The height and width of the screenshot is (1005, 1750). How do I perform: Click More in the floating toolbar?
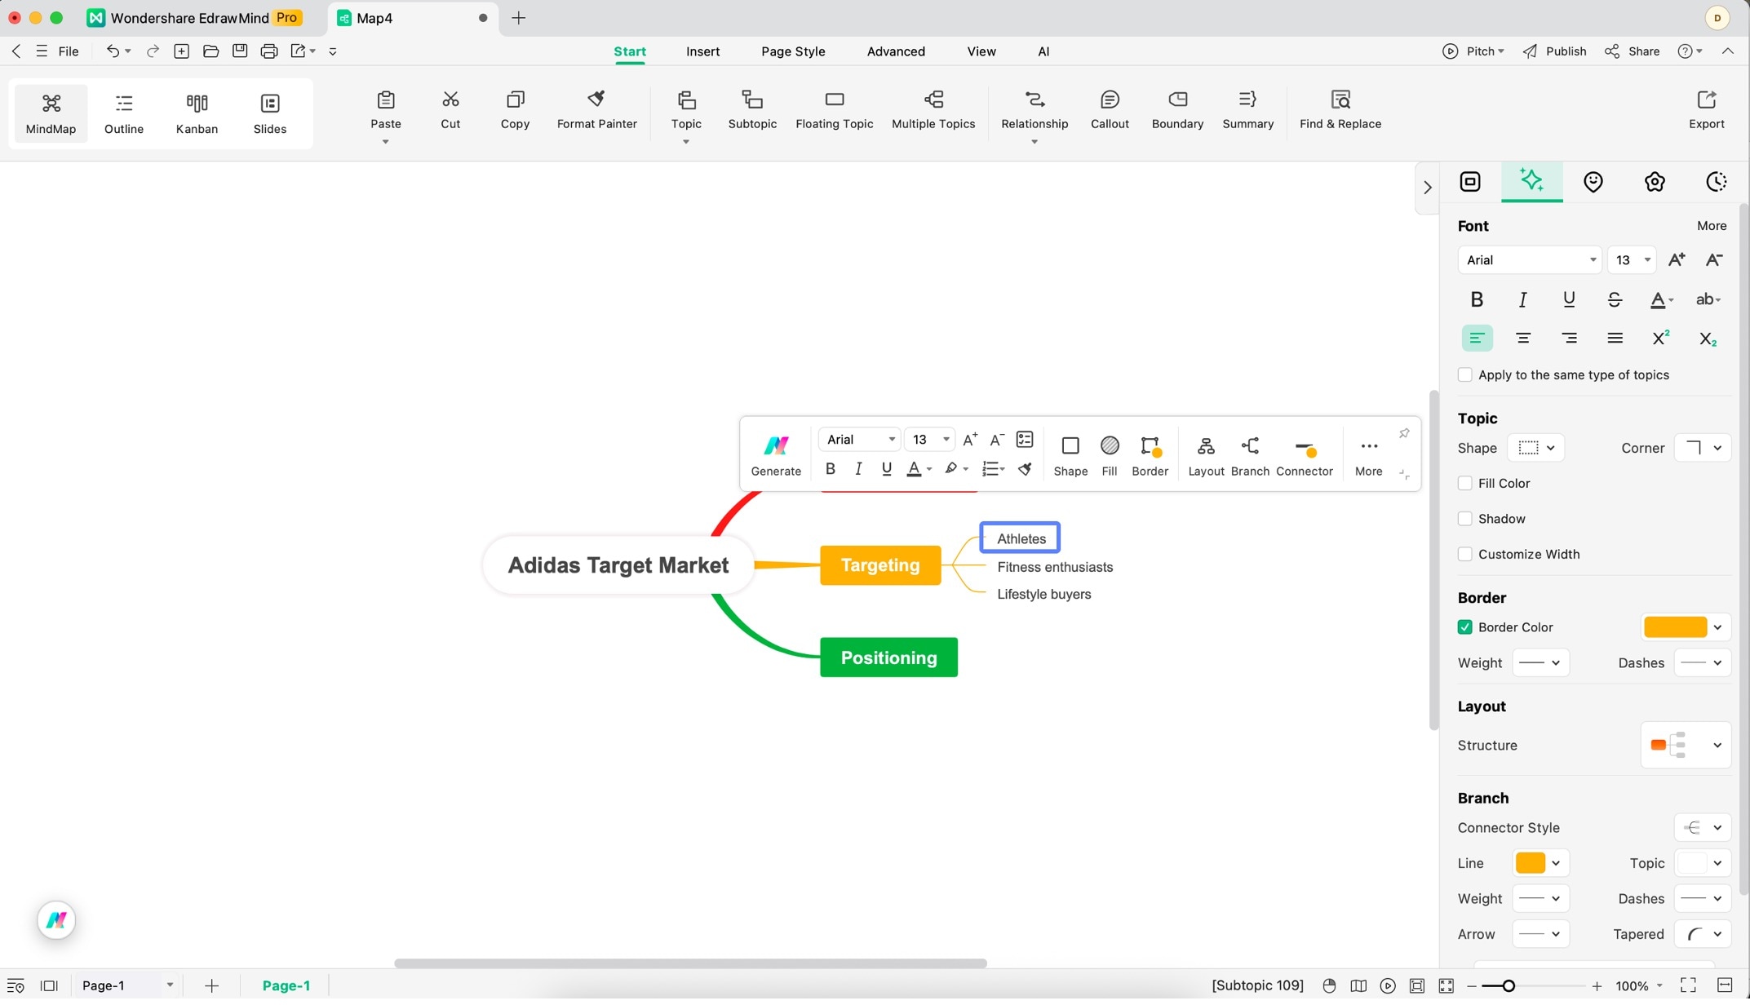(x=1368, y=455)
